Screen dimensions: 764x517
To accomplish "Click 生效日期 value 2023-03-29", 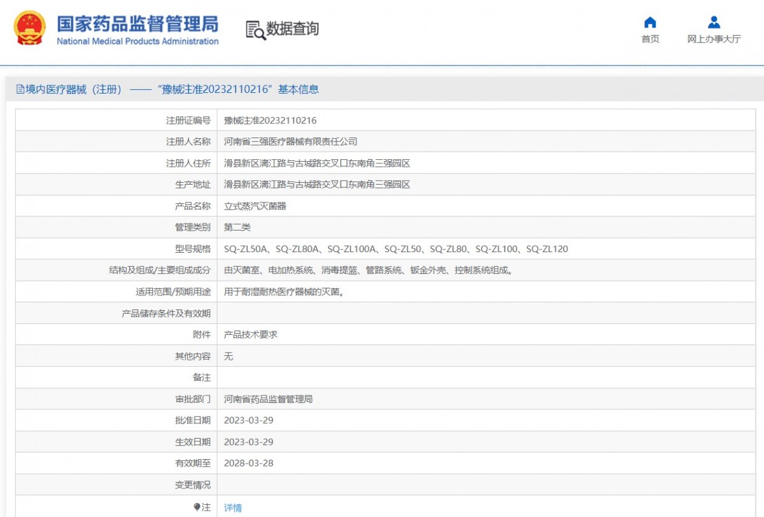I will (248, 442).
